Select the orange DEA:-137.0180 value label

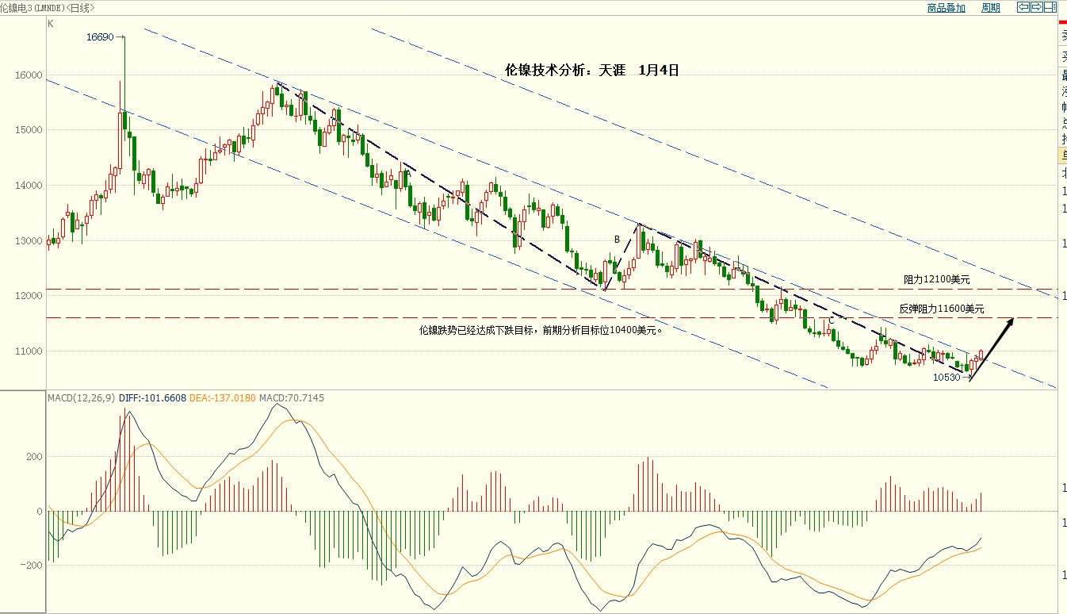221,397
